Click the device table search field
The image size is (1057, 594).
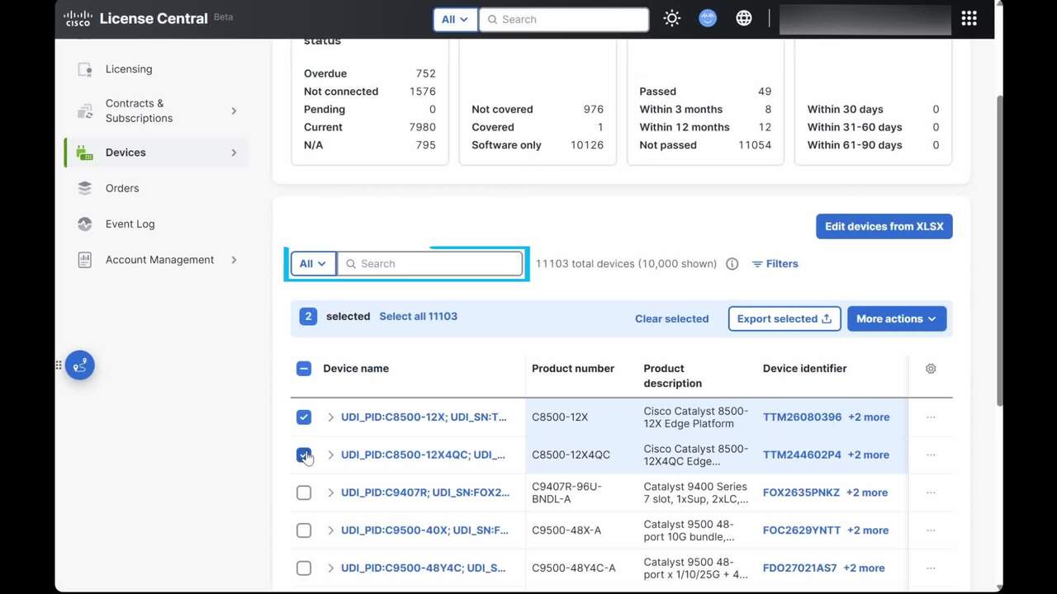(x=430, y=264)
